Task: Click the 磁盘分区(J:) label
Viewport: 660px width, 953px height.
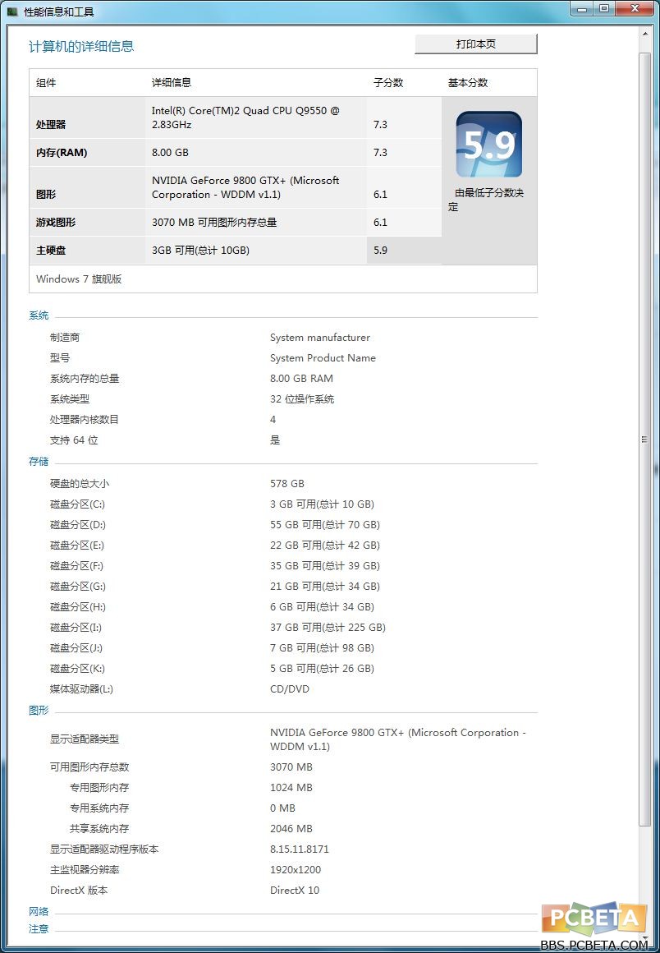Action: pyautogui.click(x=76, y=648)
